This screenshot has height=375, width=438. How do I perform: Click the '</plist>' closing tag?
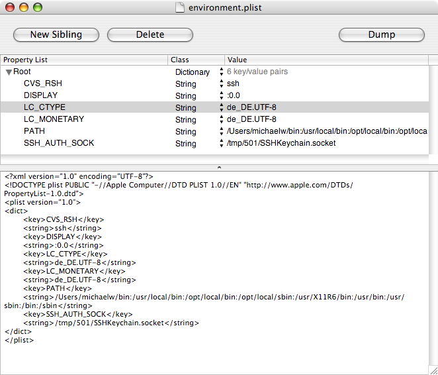pos(19,340)
